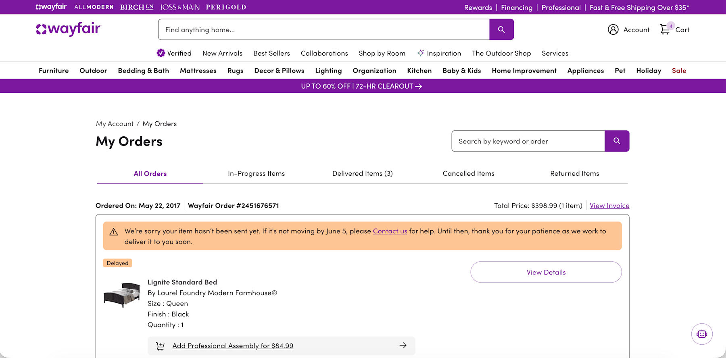
Task: Open the Bedding & Bath menu
Action: tap(144, 71)
